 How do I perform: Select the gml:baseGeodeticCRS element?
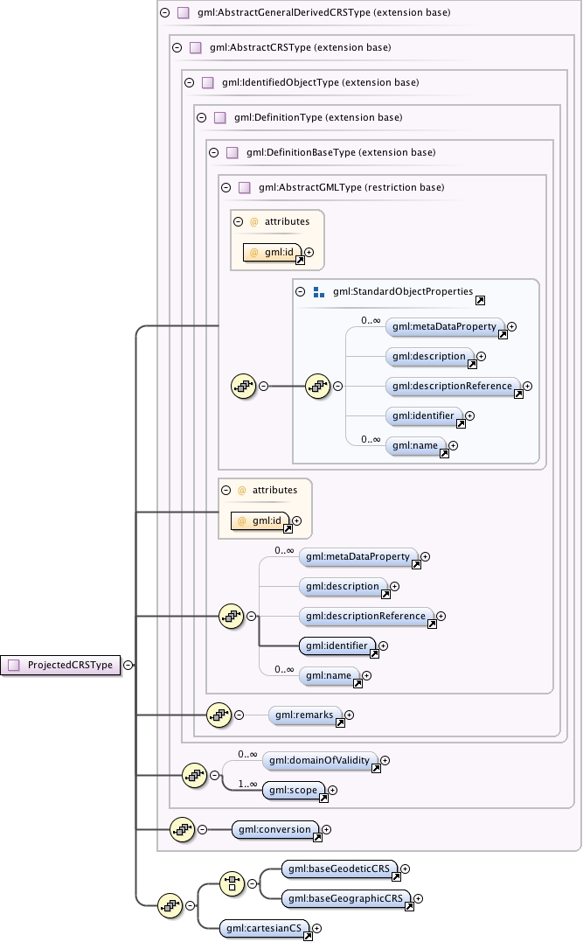[x=340, y=869]
